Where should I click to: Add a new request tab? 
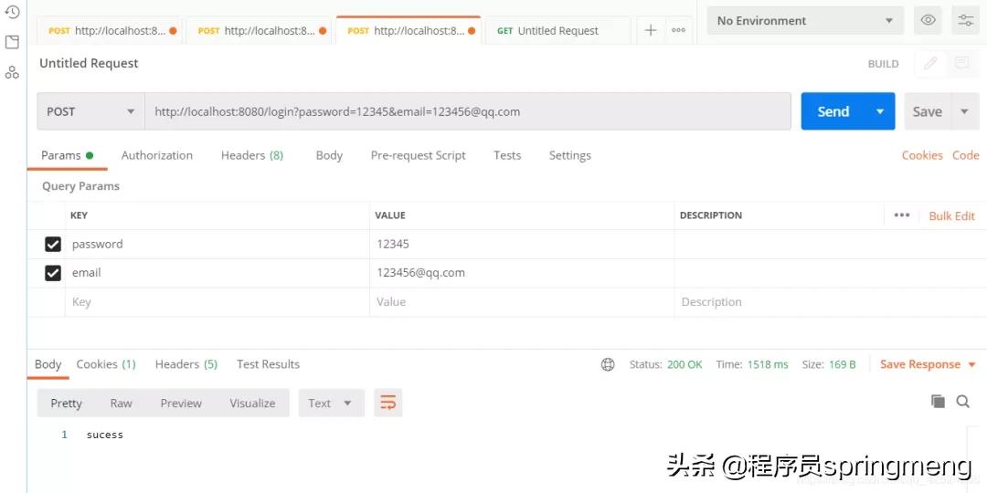coord(651,30)
